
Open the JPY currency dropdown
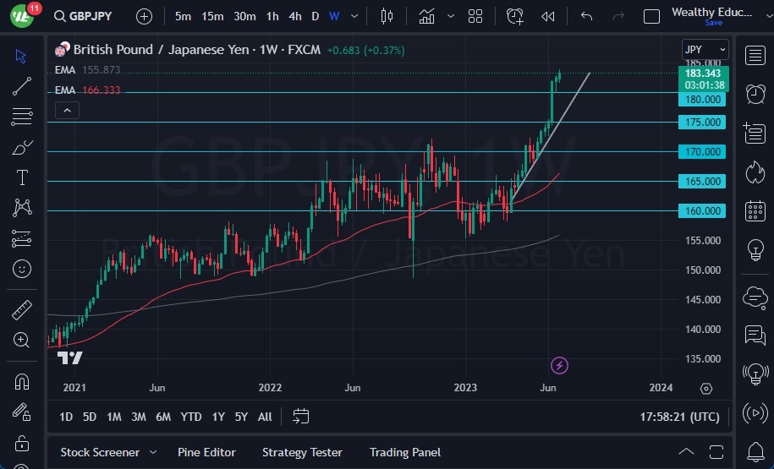tap(705, 50)
